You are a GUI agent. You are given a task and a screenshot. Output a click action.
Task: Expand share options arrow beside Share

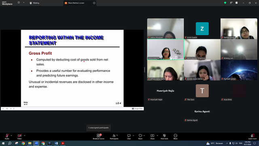point(157,136)
